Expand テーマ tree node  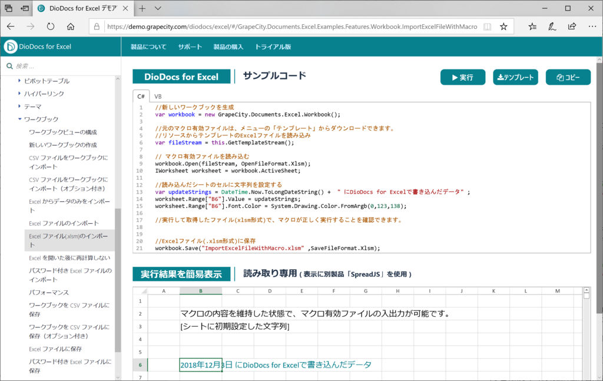(x=19, y=106)
